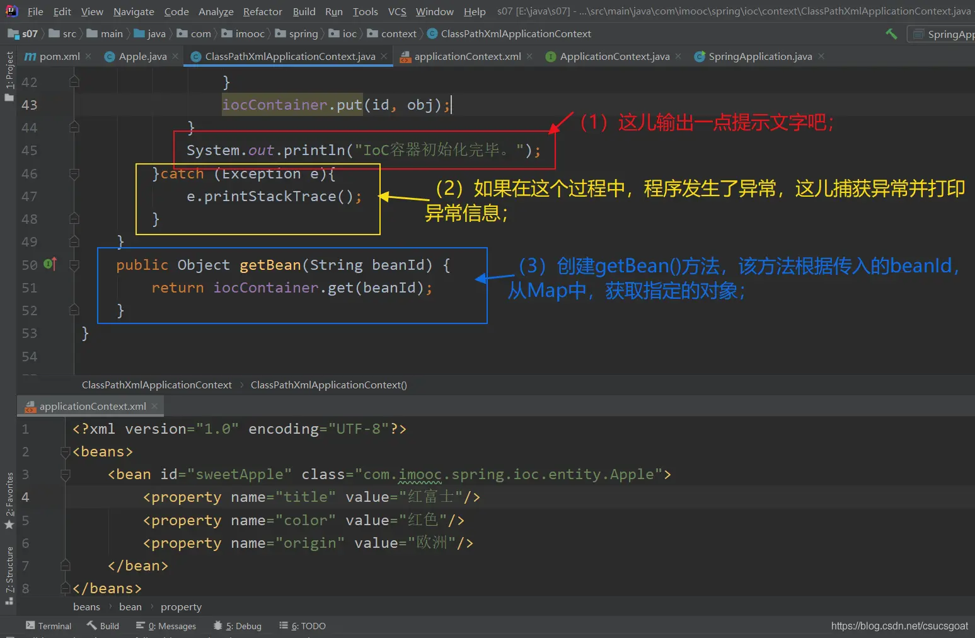Click the 'property' XML breadcrumb at bottom
Viewport: 975px width, 638px height.
181,607
